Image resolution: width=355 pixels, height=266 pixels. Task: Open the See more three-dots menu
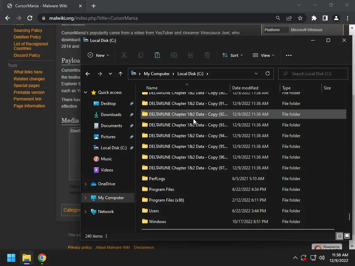point(289,55)
